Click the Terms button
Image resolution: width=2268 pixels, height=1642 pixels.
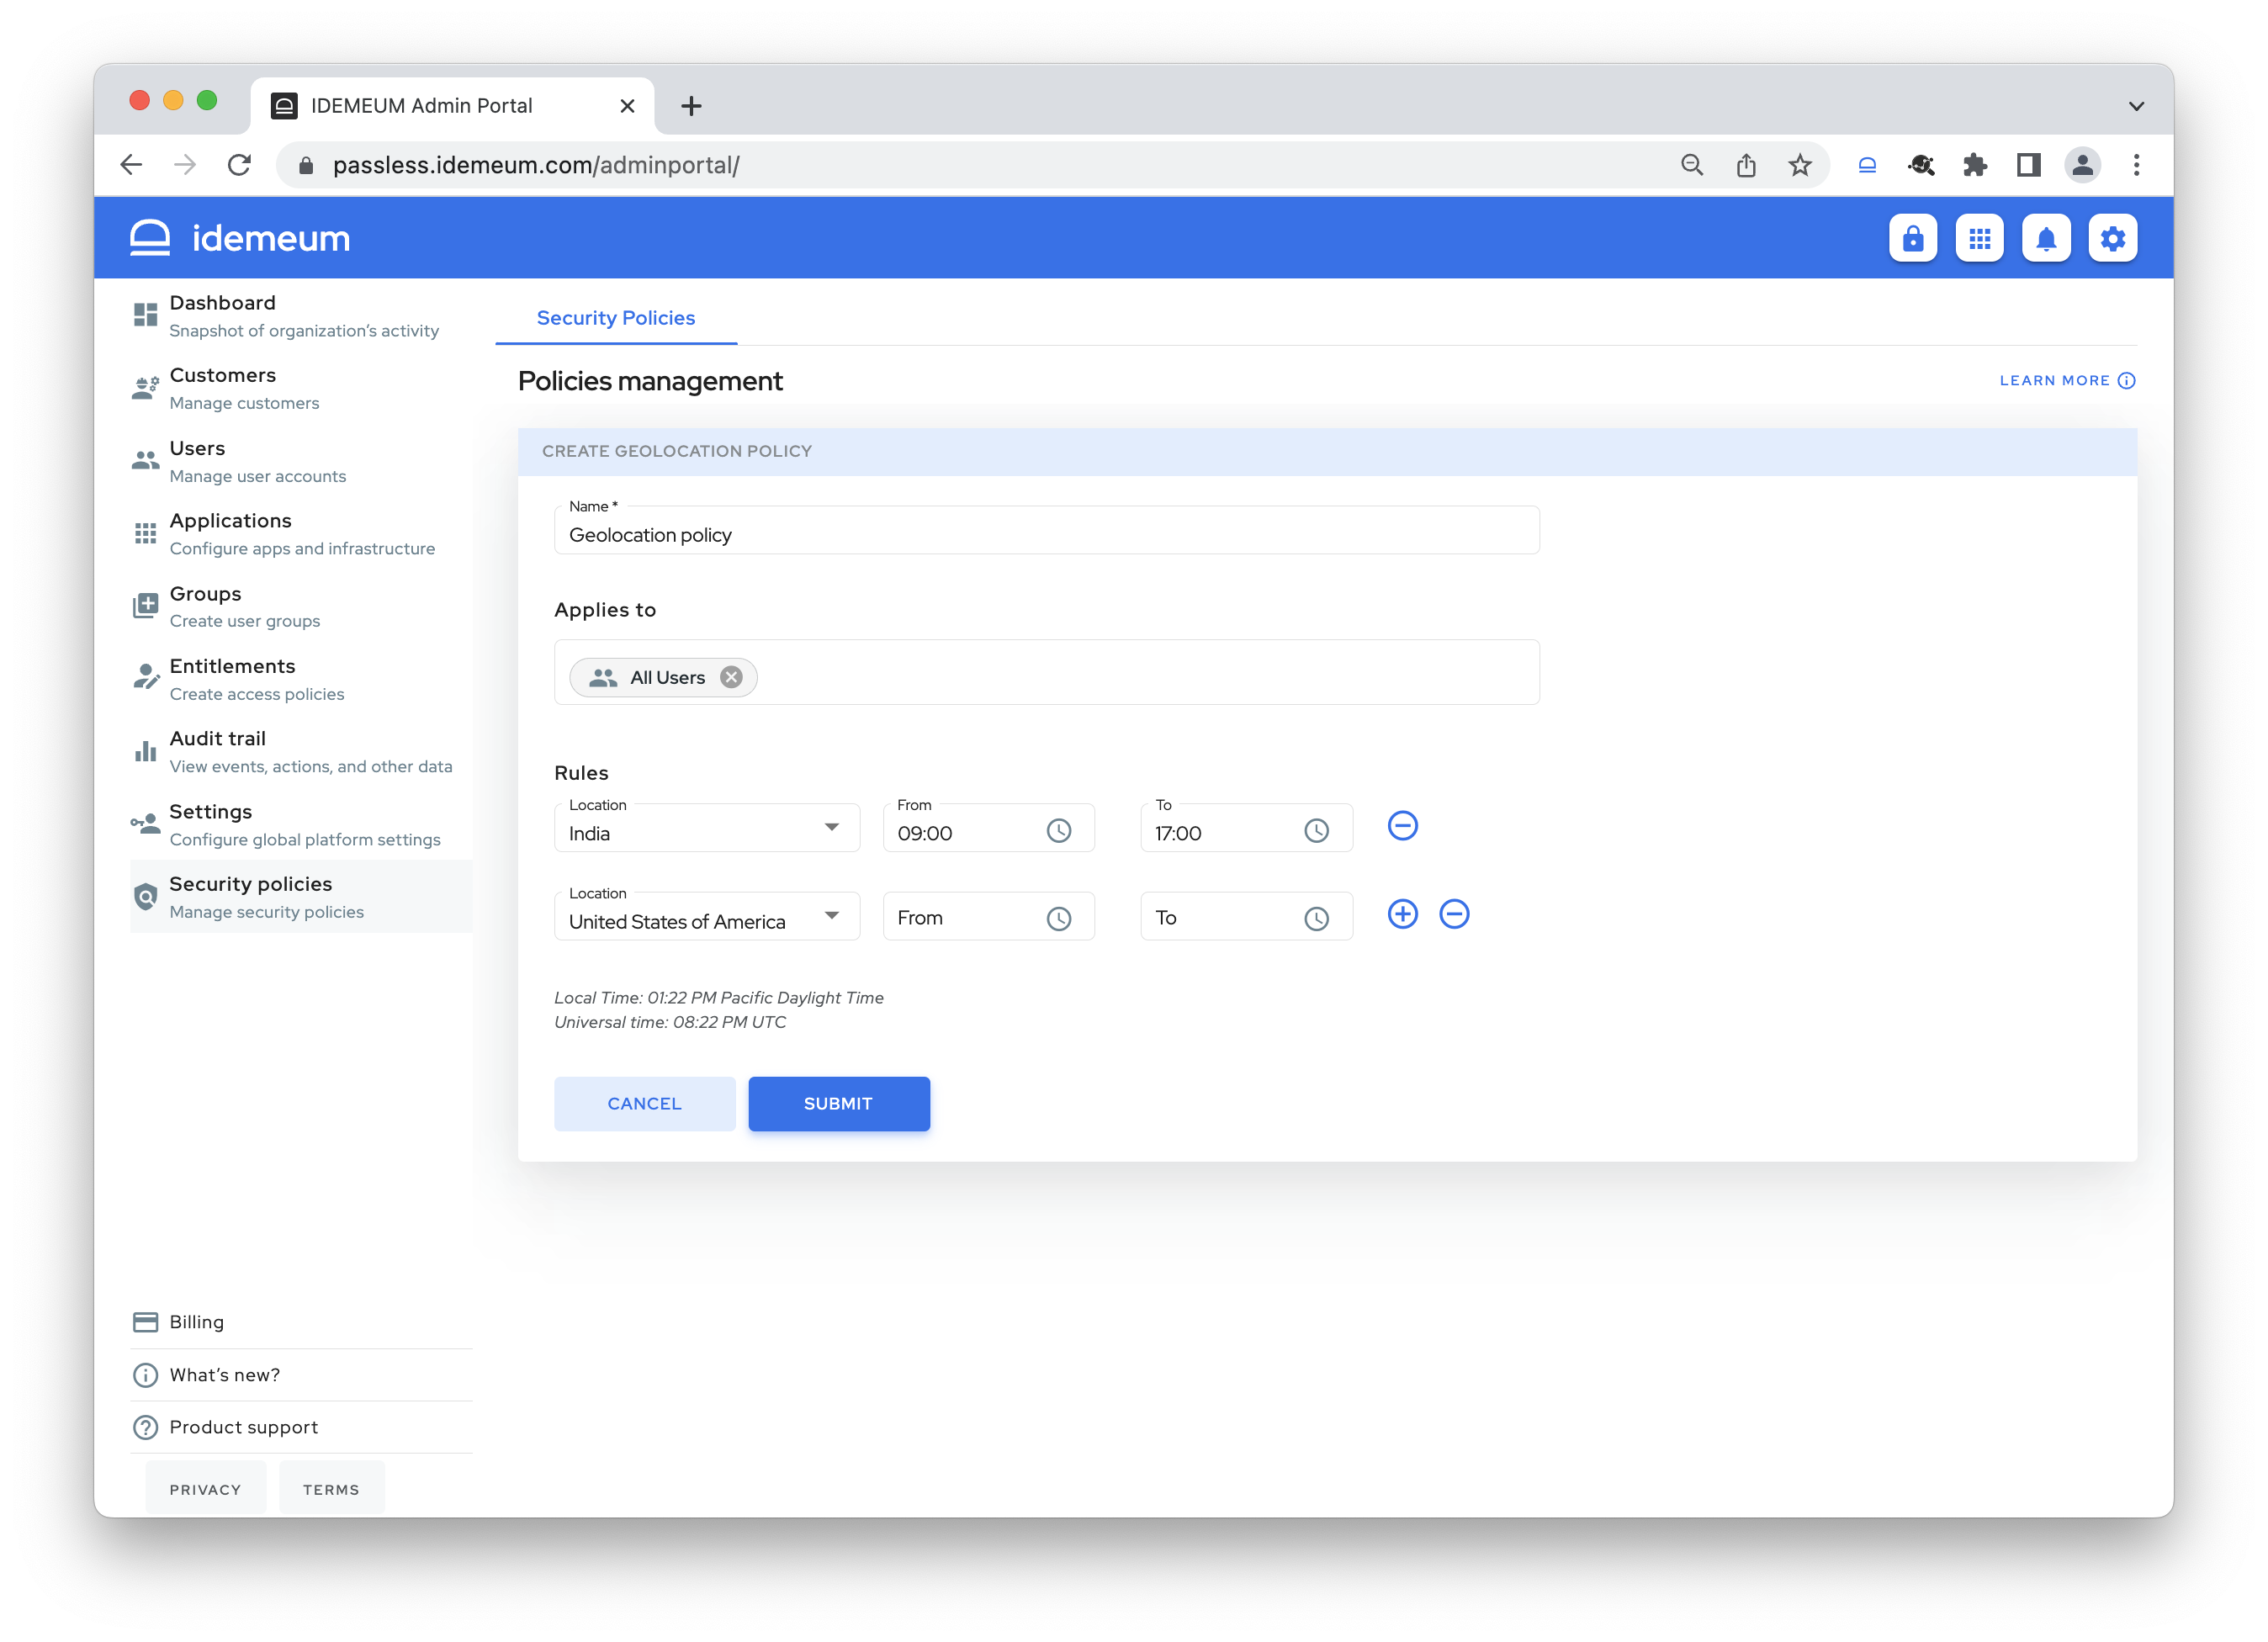coord(331,1488)
